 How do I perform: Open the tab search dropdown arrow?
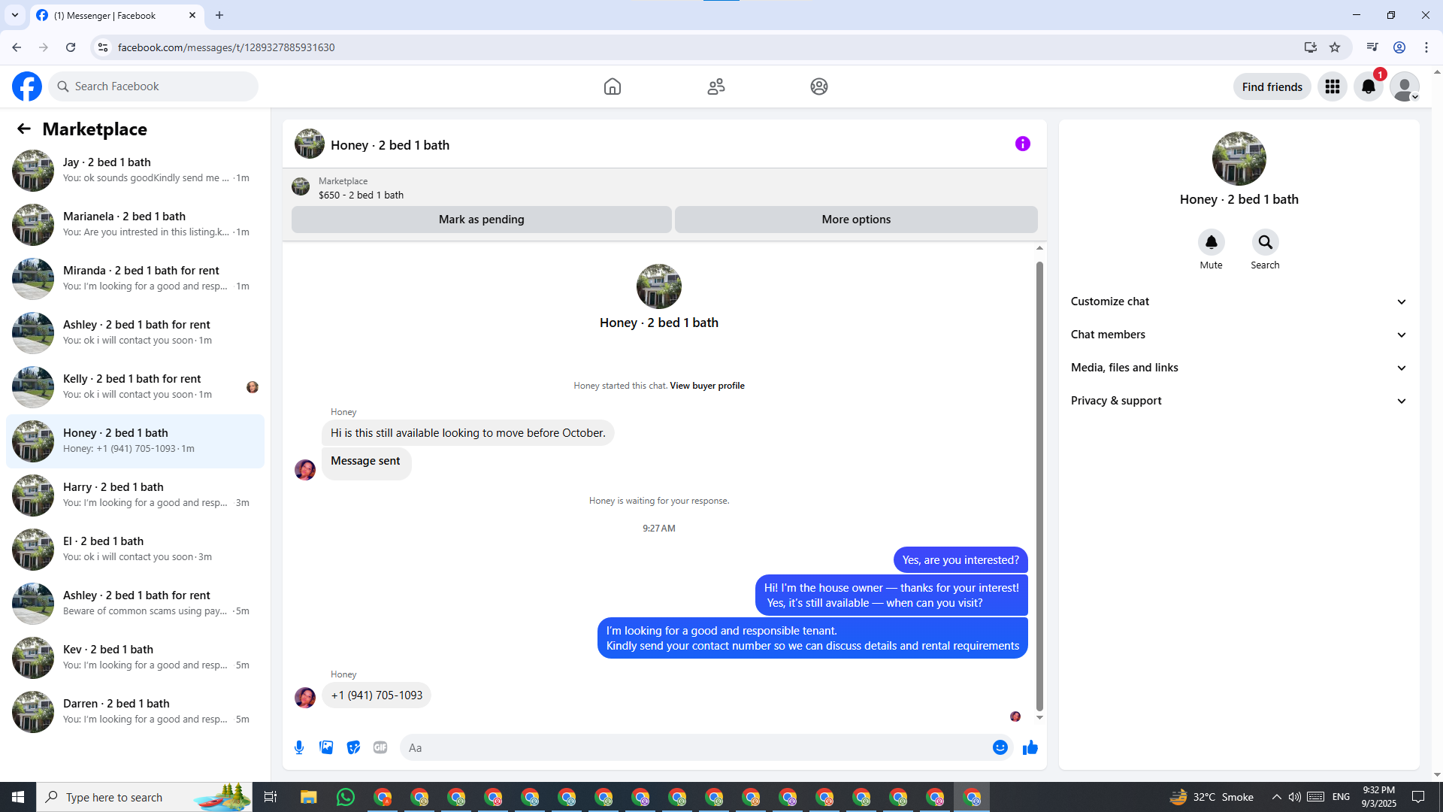15,15
